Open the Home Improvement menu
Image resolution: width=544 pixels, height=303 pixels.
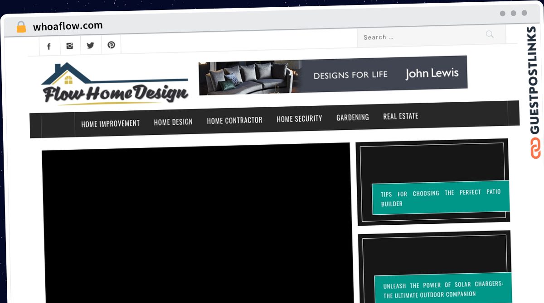pyautogui.click(x=110, y=123)
